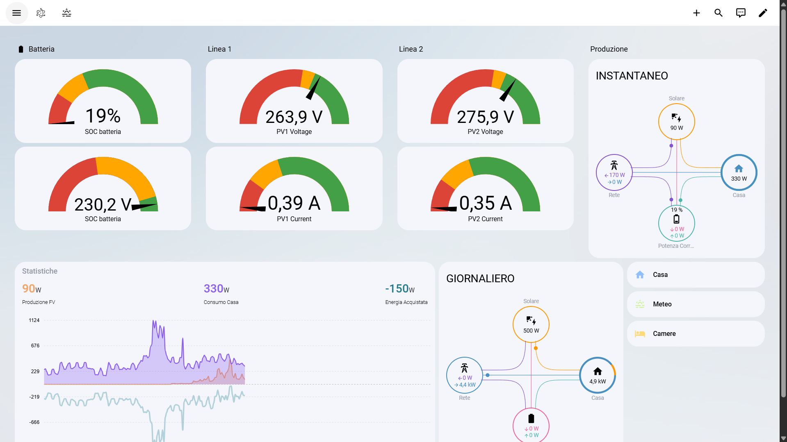Click the Casa 330 W home node
Viewport: 787px width, 442px height.
coord(739,172)
